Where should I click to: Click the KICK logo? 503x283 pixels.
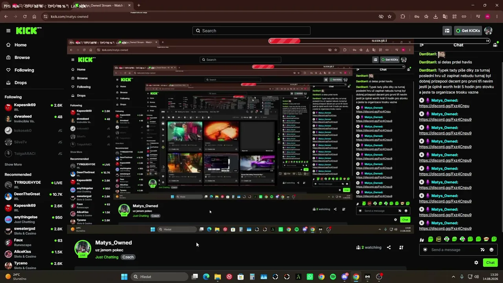coord(28,31)
